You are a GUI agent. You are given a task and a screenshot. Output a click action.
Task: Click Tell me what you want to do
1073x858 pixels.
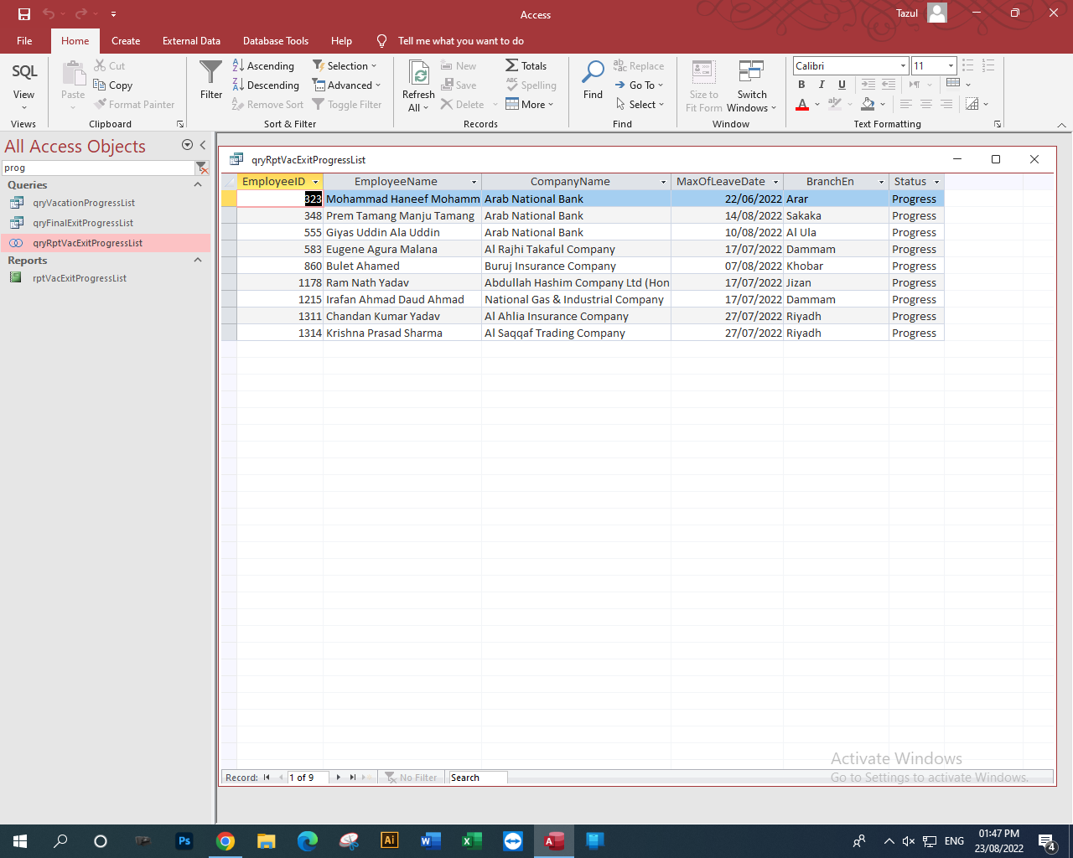(x=460, y=40)
